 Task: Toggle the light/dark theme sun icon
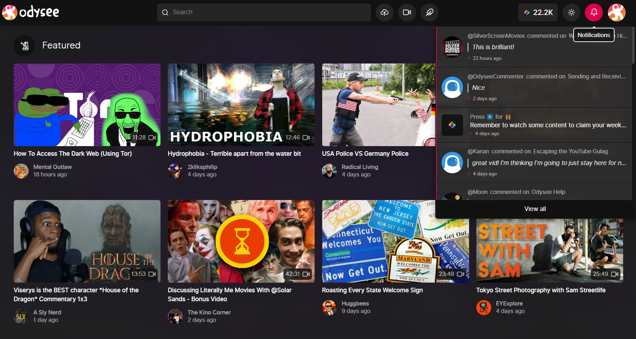[571, 12]
